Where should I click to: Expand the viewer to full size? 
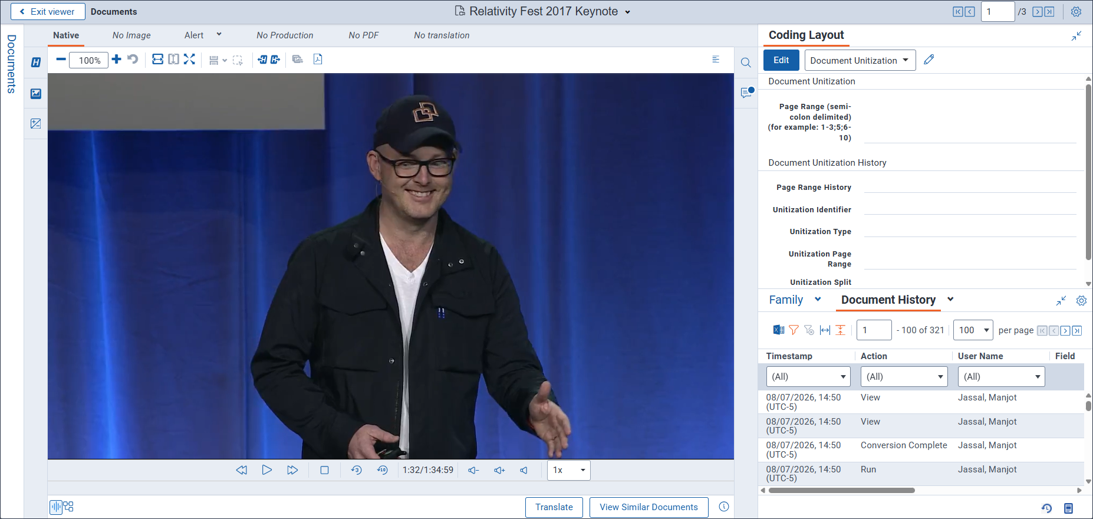pyautogui.click(x=189, y=59)
